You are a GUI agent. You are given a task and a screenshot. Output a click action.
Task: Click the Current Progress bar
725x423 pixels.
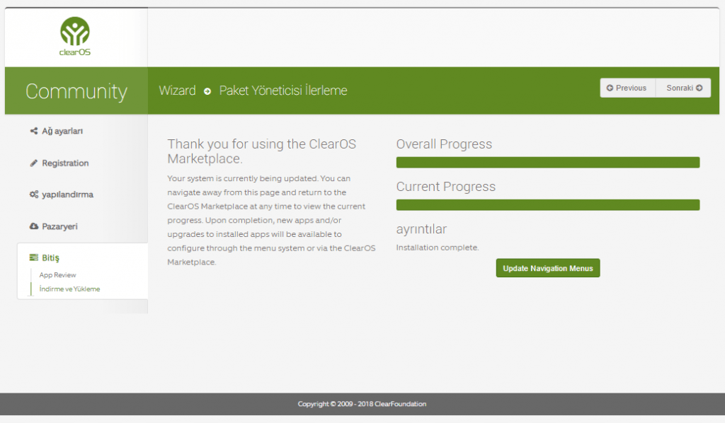click(x=547, y=205)
